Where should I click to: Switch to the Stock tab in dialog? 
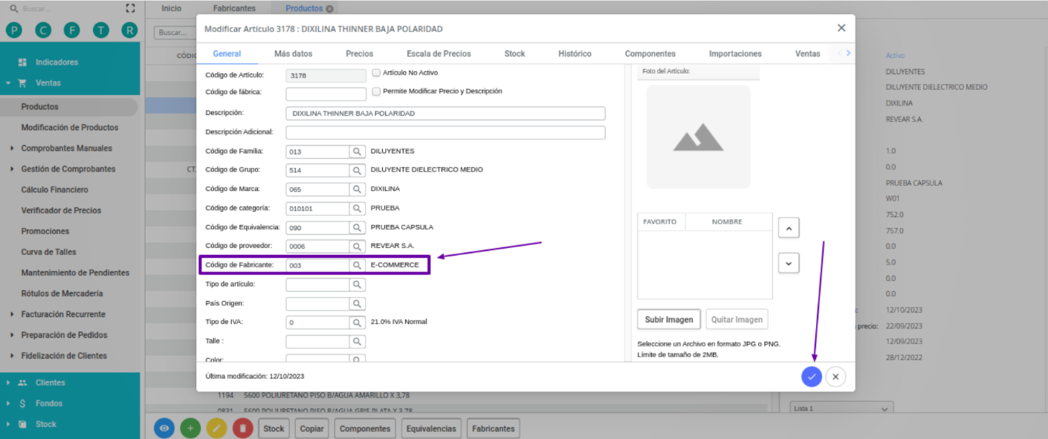click(x=514, y=53)
